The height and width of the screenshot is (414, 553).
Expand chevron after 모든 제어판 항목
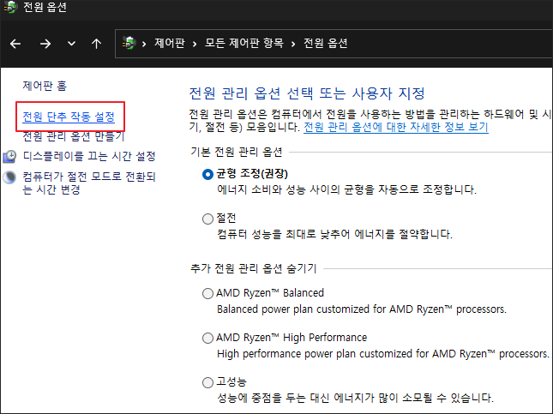tap(293, 44)
